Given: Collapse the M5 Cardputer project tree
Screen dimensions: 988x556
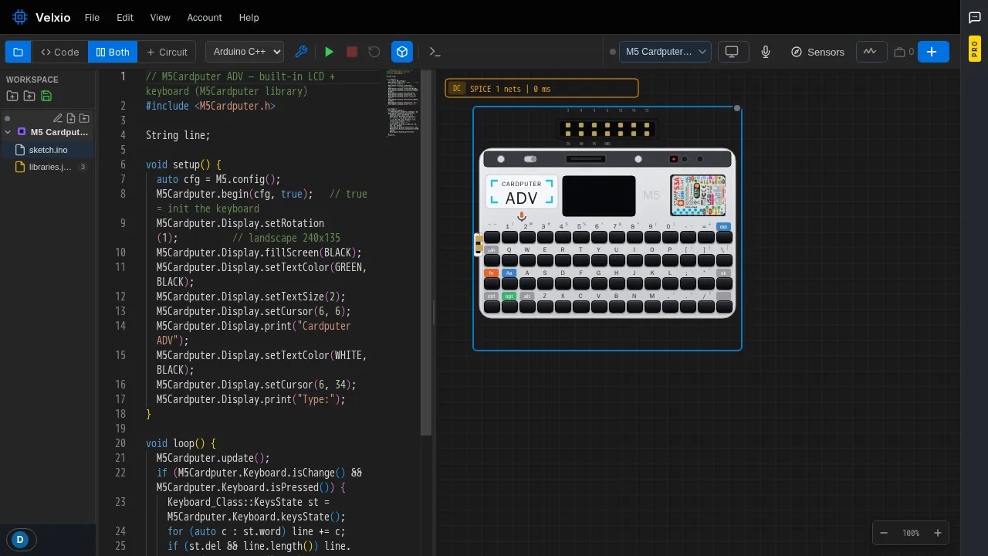Looking at the screenshot, I should pos(8,132).
